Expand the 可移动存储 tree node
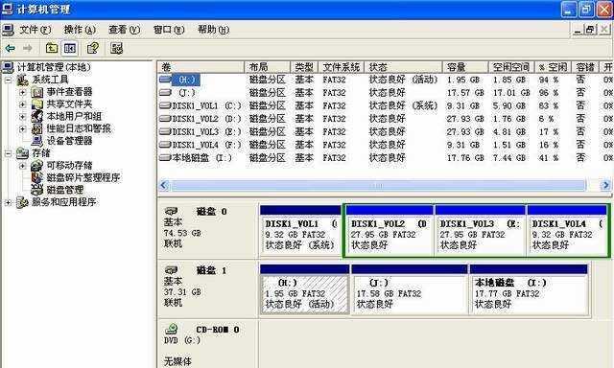The height and width of the screenshot is (368, 614). coord(22,166)
